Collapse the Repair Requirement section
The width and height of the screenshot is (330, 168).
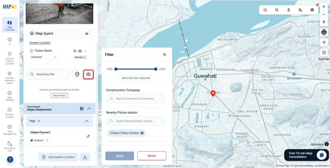(89, 109)
